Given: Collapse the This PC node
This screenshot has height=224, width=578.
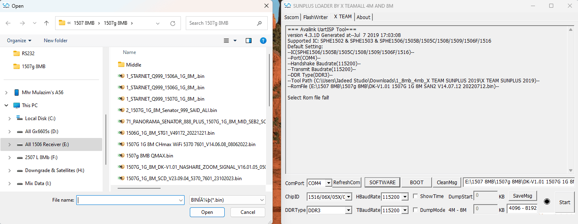Looking at the screenshot, I should tap(6, 106).
